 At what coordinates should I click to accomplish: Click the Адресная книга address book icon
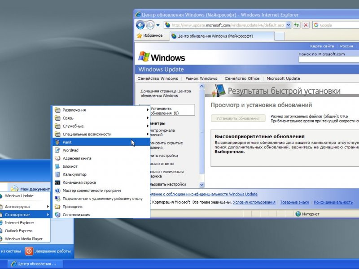[x=57, y=158]
